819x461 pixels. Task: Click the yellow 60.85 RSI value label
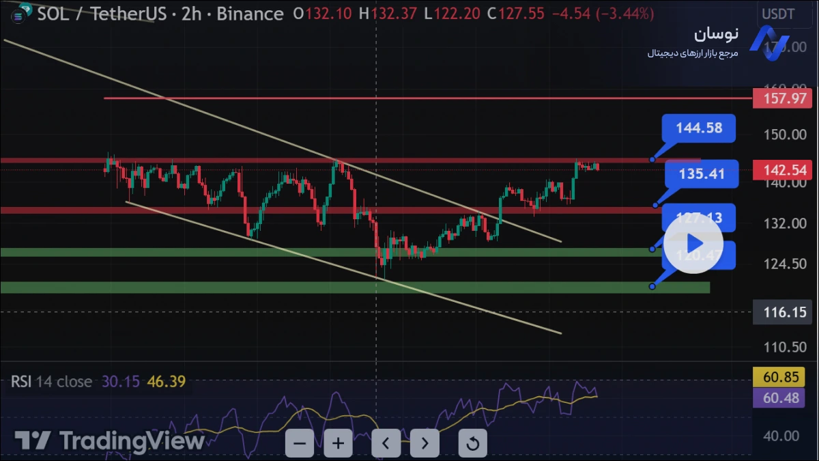[779, 376]
